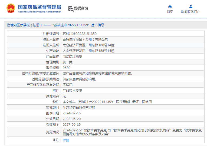
Task: Click the bulb icon beside 注
Action: tap(54, 140)
